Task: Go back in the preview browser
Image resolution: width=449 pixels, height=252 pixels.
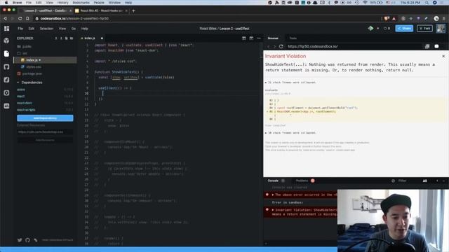Action: 269,46
